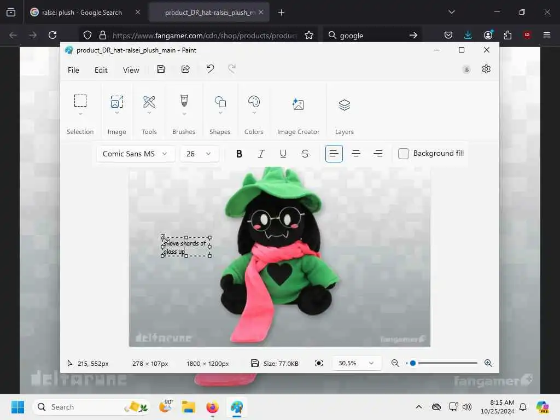Open Firefox from the taskbar
Image resolution: width=560 pixels, height=420 pixels.
tap(213, 407)
